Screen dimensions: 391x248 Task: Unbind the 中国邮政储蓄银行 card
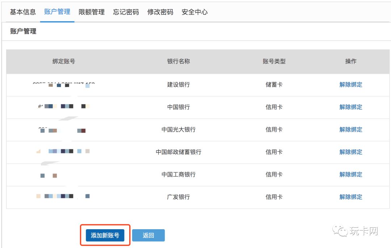coord(350,152)
